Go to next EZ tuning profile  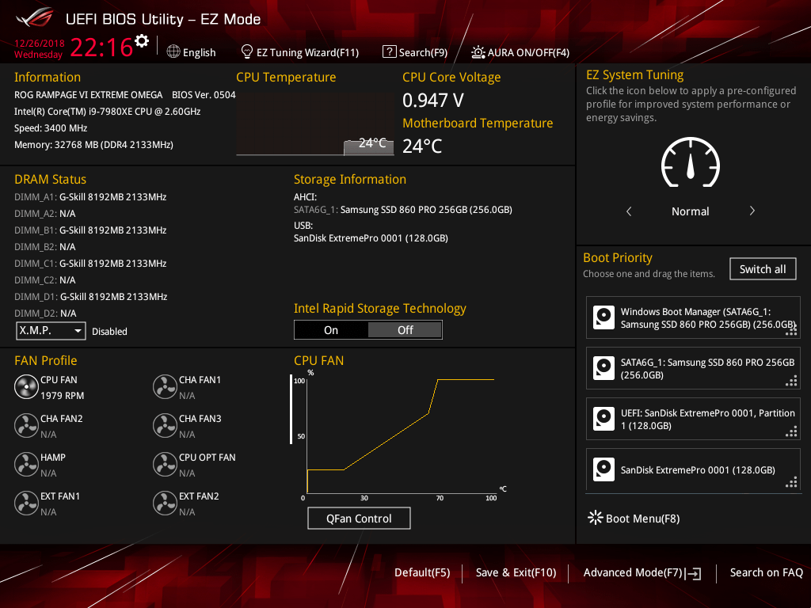pos(752,211)
